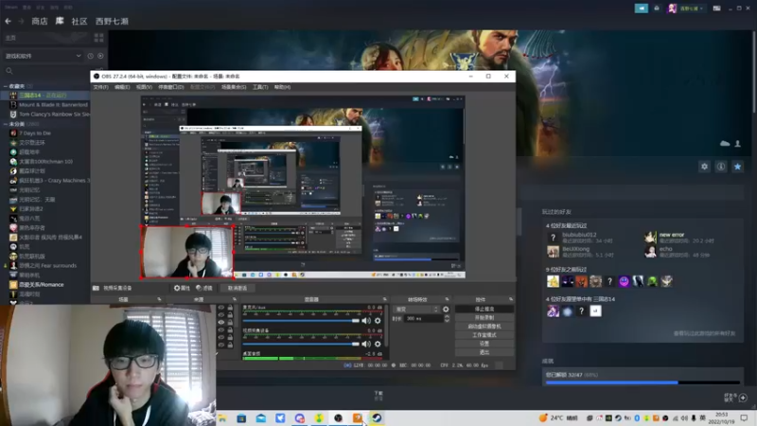Click the 时长 300 ms duration stepper arrows

[447, 319]
